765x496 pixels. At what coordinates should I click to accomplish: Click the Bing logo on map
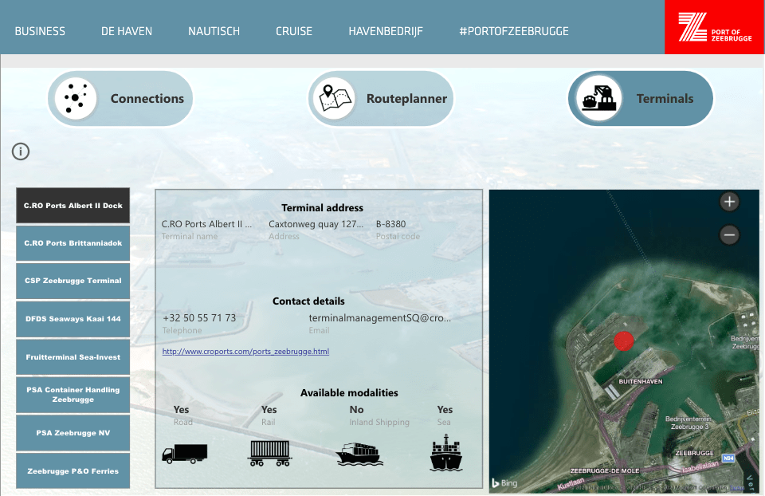tap(504, 482)
